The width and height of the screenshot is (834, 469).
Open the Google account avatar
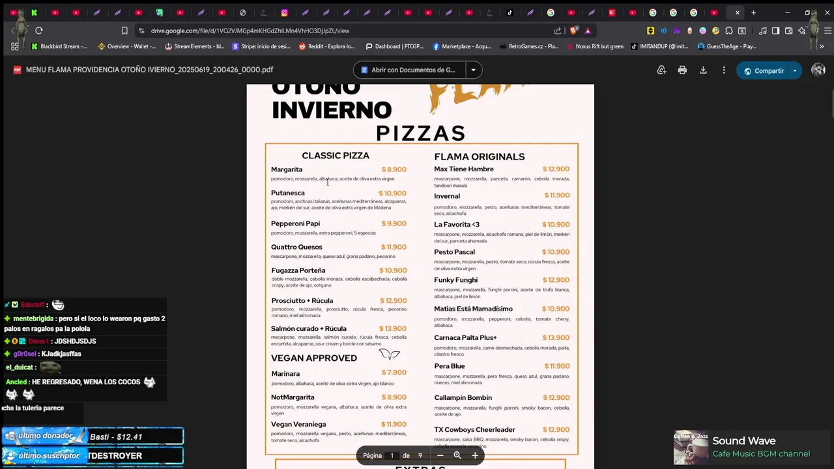pos(818,70)
